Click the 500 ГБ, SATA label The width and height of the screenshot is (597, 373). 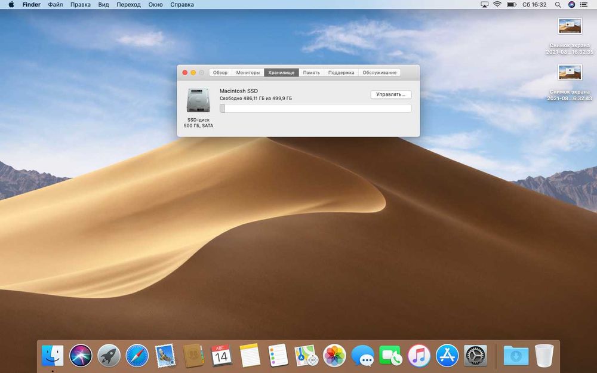[198, 125]
